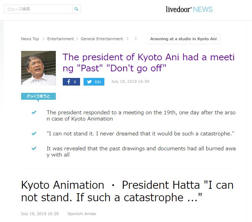Viewport: 252px width, 222px height.
Task: Click the blue summary label tab
Action: tap(38, 96)
